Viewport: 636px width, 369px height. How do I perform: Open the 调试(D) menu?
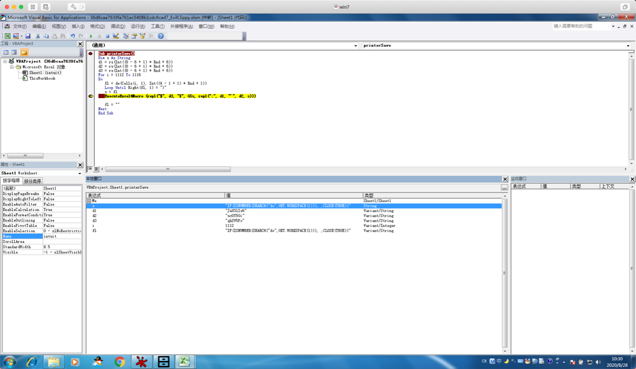coord(118,26)
